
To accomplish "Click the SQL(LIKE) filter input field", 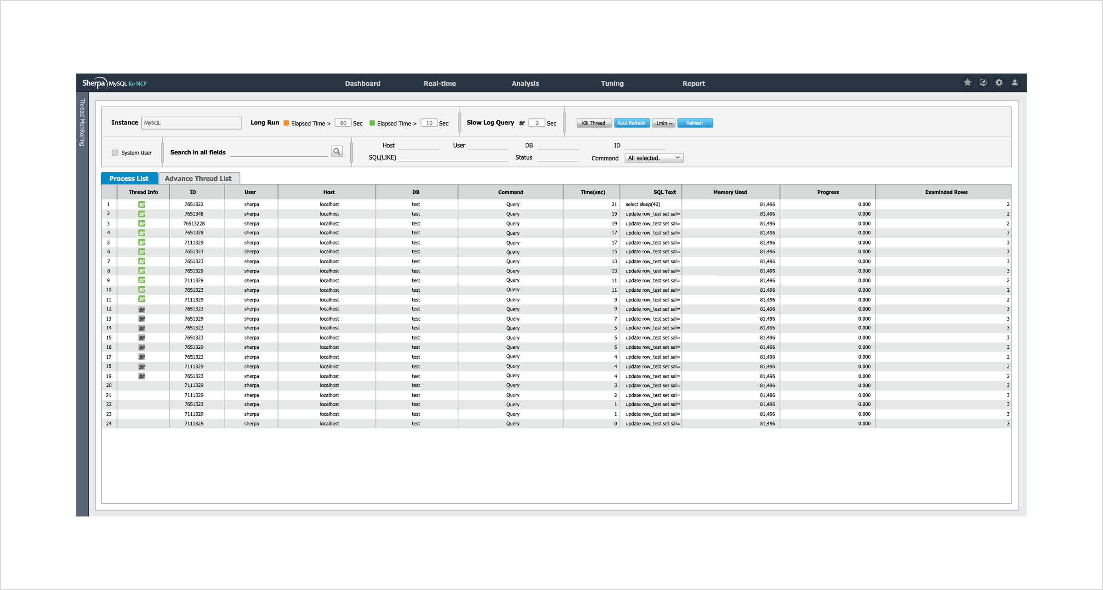I will pos(453,157).
